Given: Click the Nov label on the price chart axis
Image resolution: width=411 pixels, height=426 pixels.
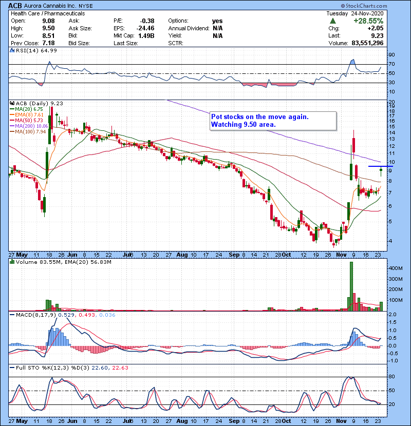Looking at the screenshot, I should point(341,255).
